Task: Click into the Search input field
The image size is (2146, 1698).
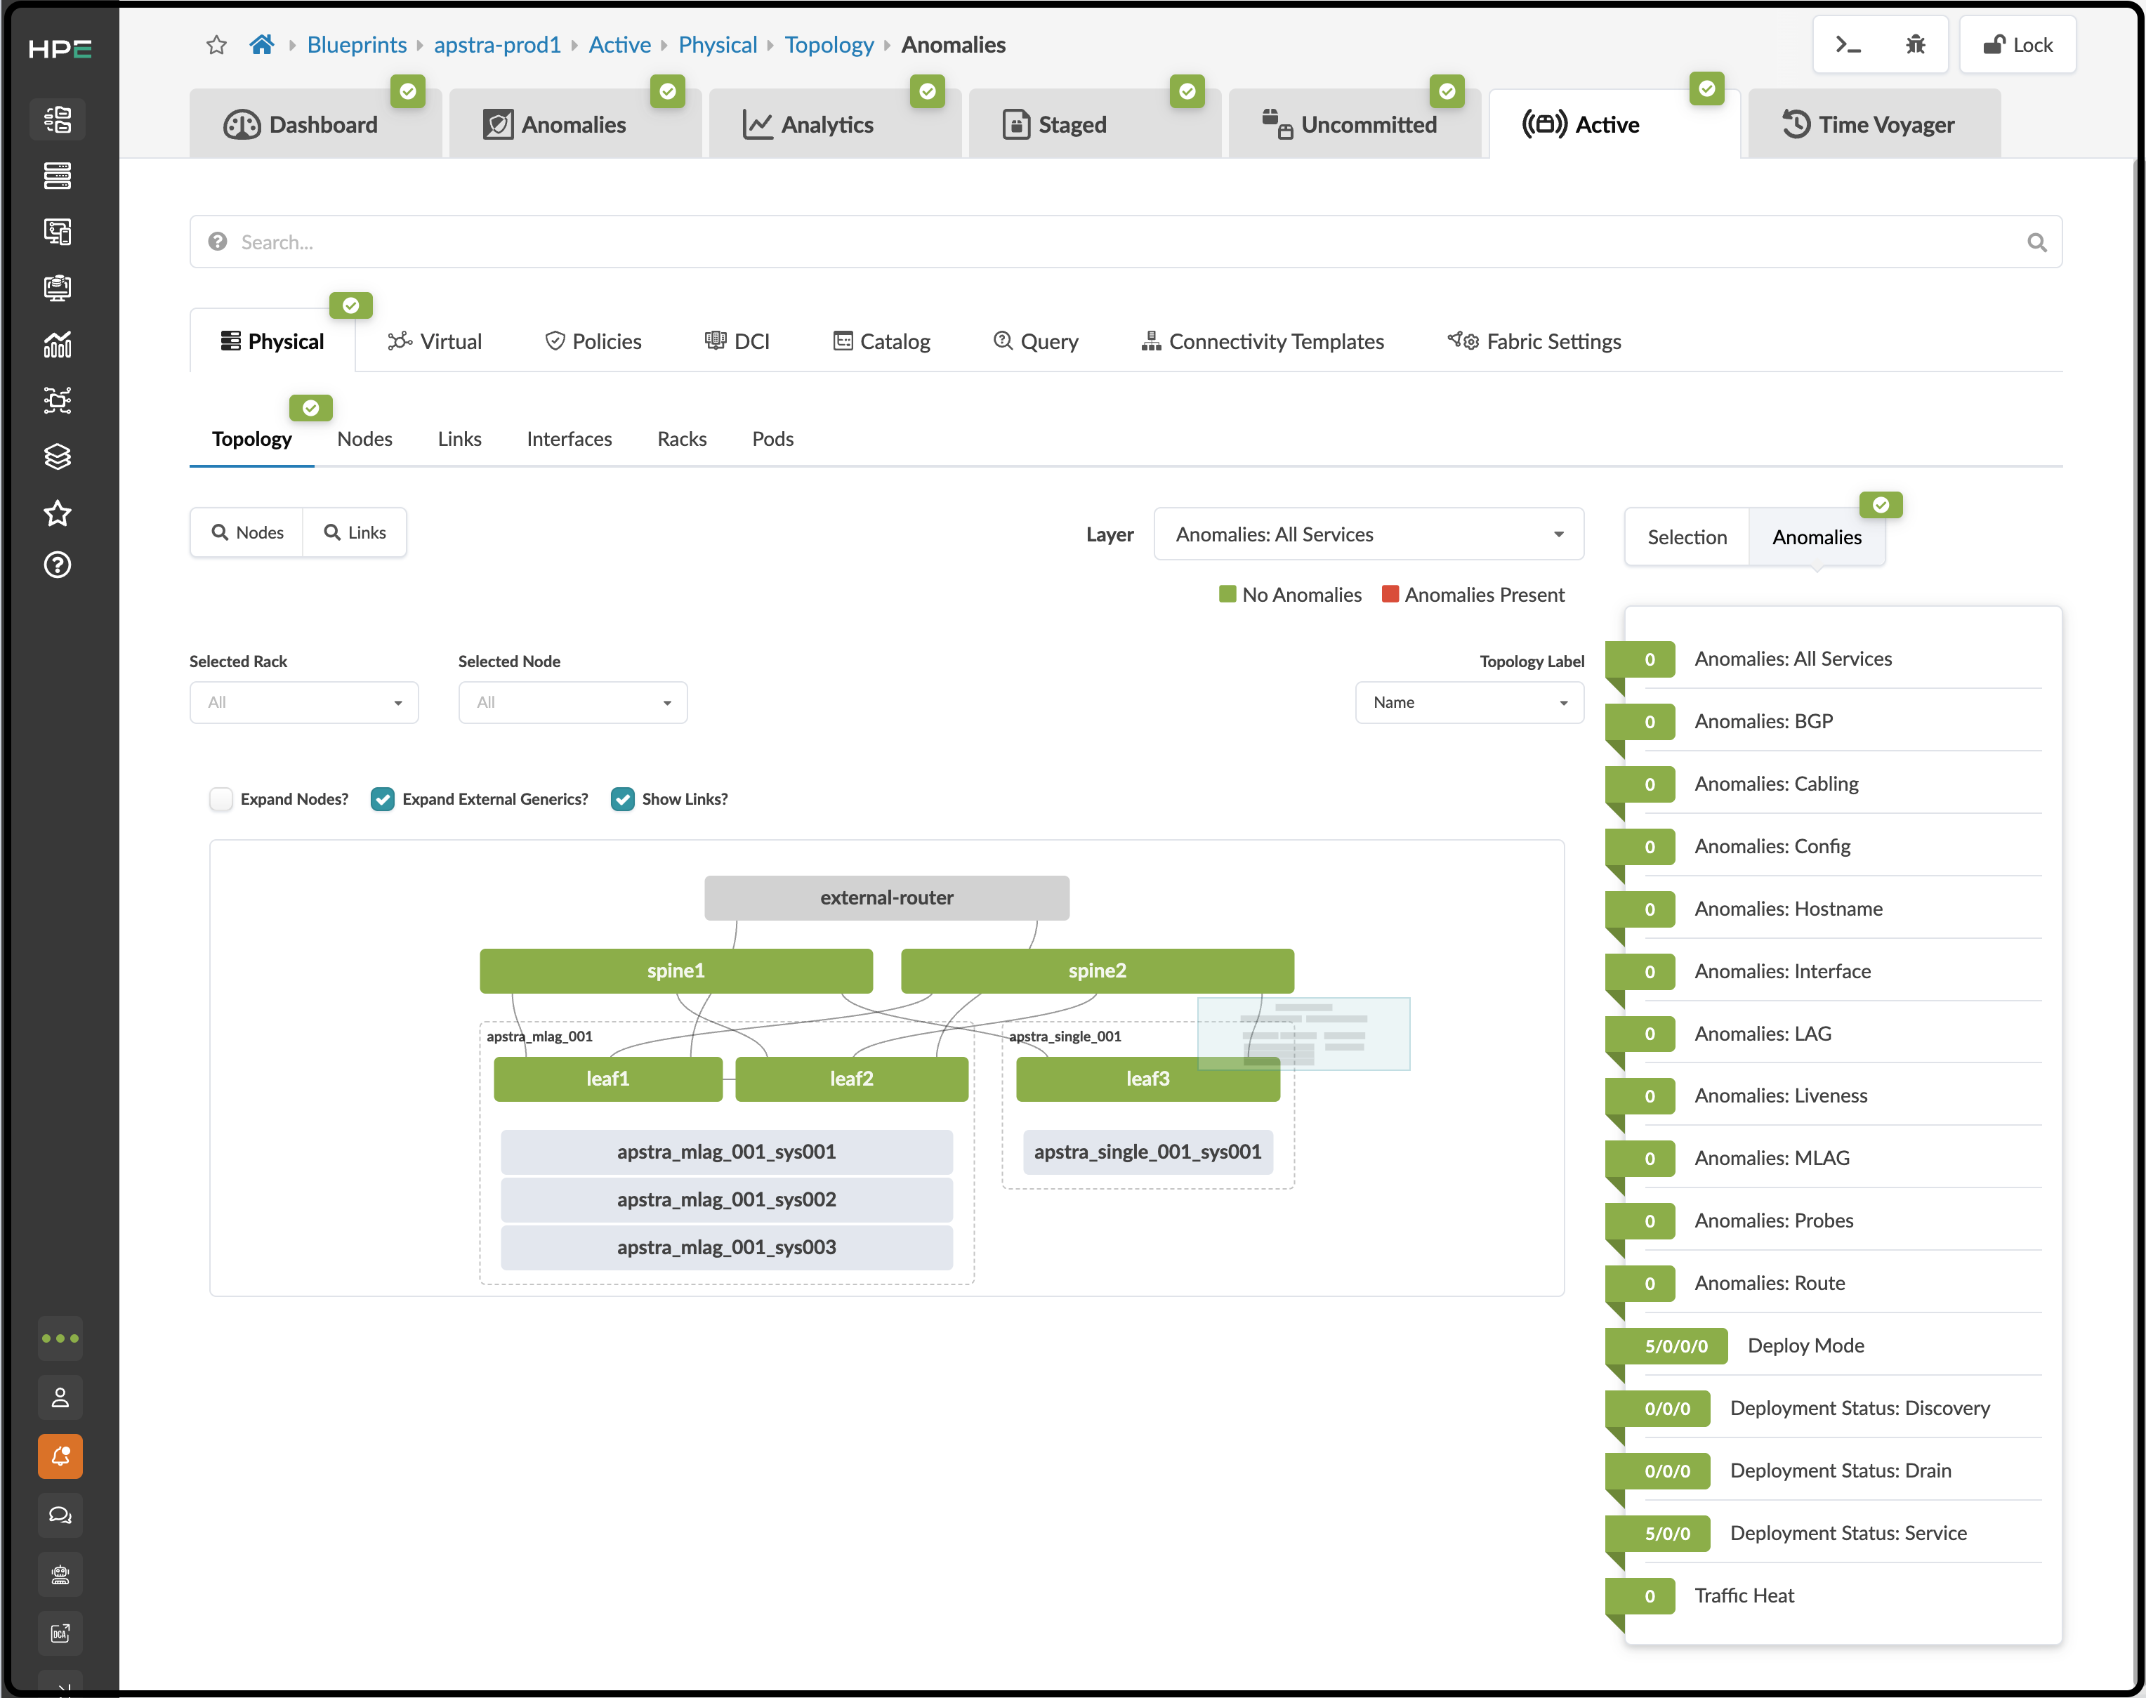Action: point(1125,242)
